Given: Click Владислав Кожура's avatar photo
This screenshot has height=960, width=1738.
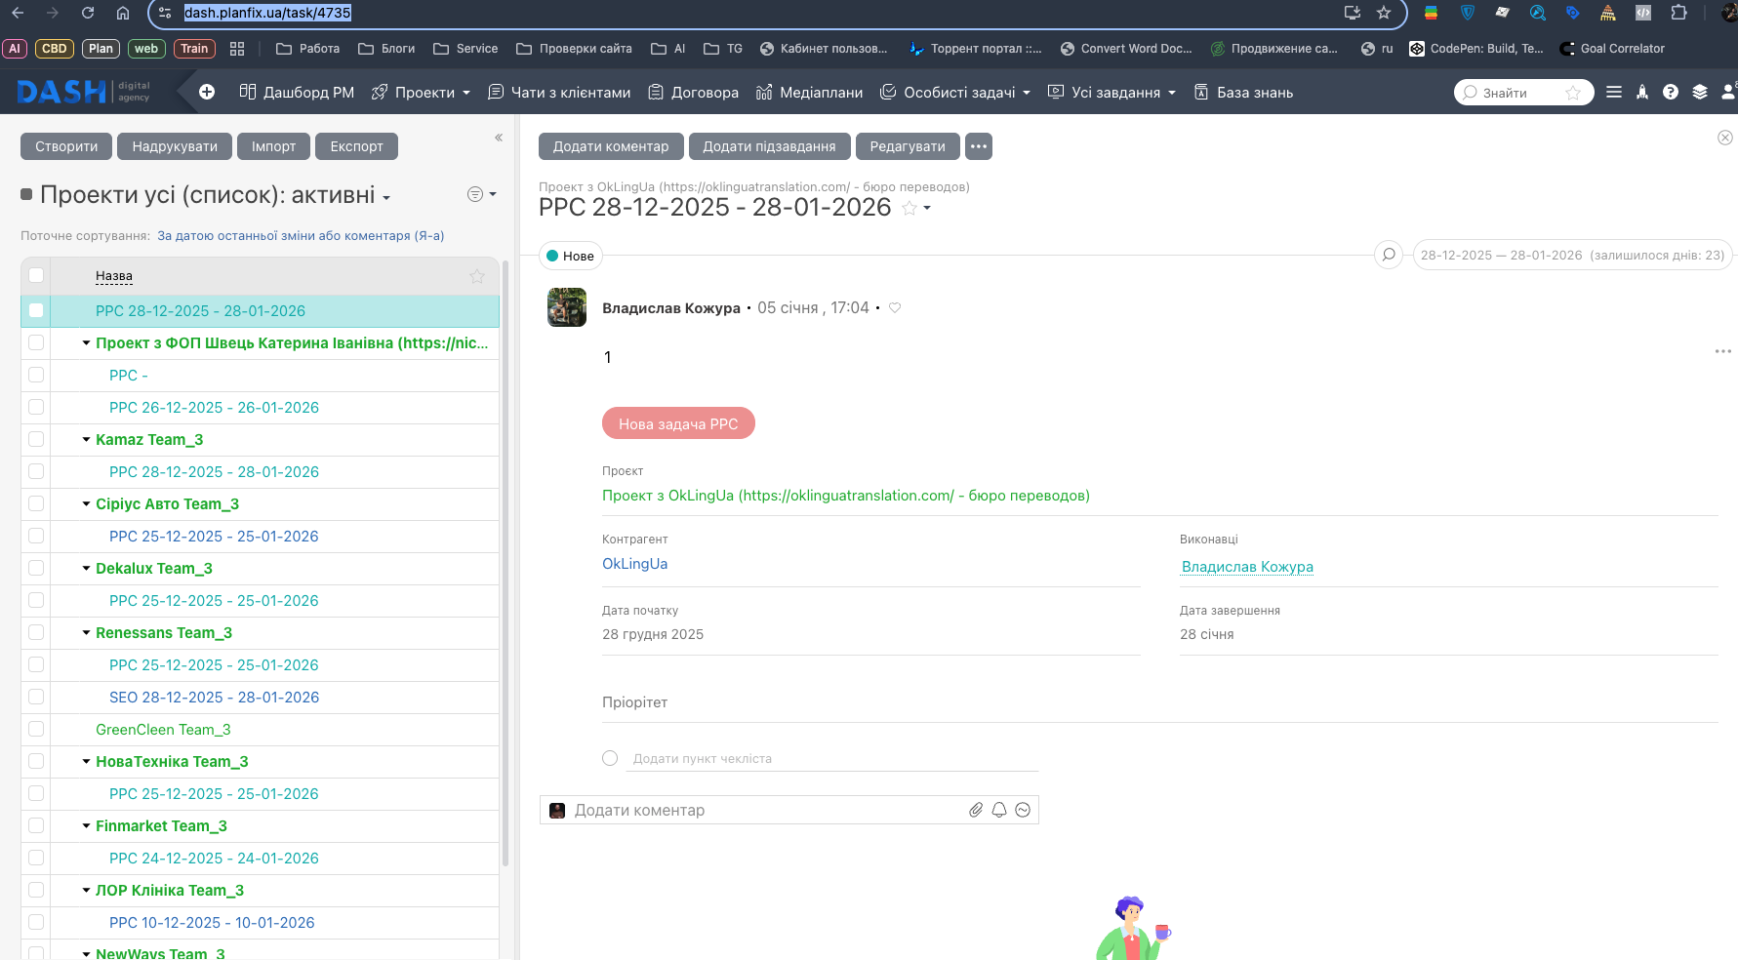Looking at the screenshot, I should pos(567,307).
